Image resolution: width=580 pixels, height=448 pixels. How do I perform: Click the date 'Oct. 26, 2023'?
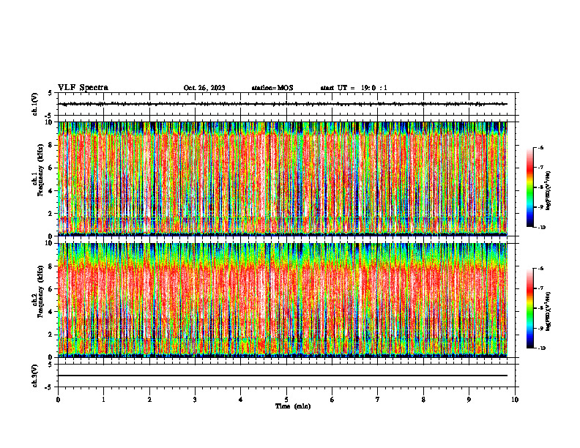[x=204, y=88]
